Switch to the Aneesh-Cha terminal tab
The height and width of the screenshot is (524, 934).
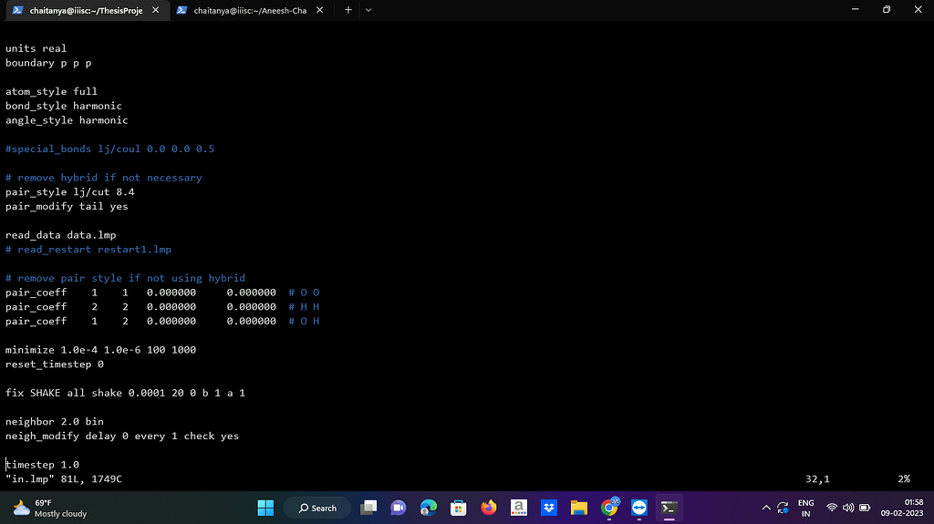tap(250, 10)
